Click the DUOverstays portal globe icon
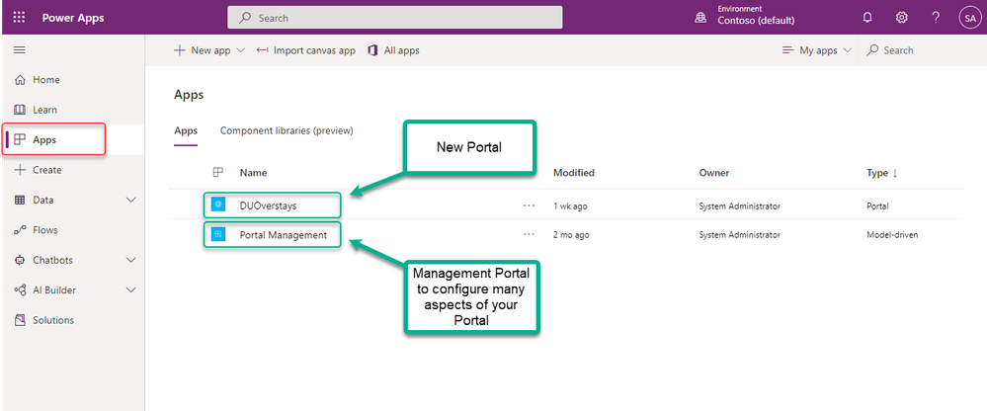987x411 pixels. click(218, 205)
